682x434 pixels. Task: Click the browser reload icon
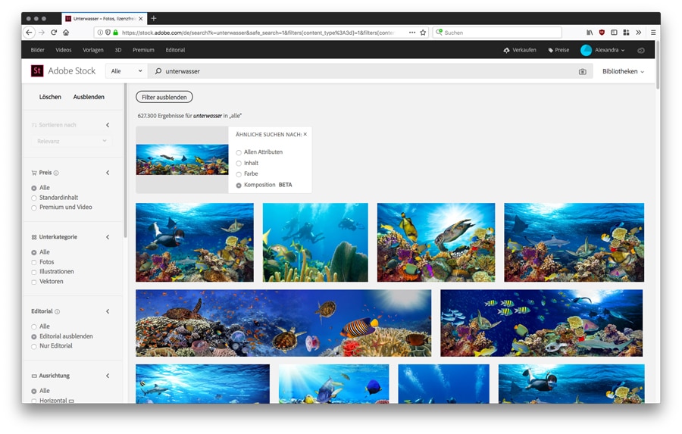pos(54,33)
